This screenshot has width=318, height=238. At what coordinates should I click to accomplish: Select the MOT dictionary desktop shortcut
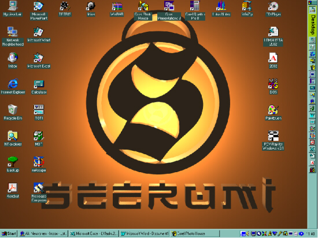tap(39, 139)
